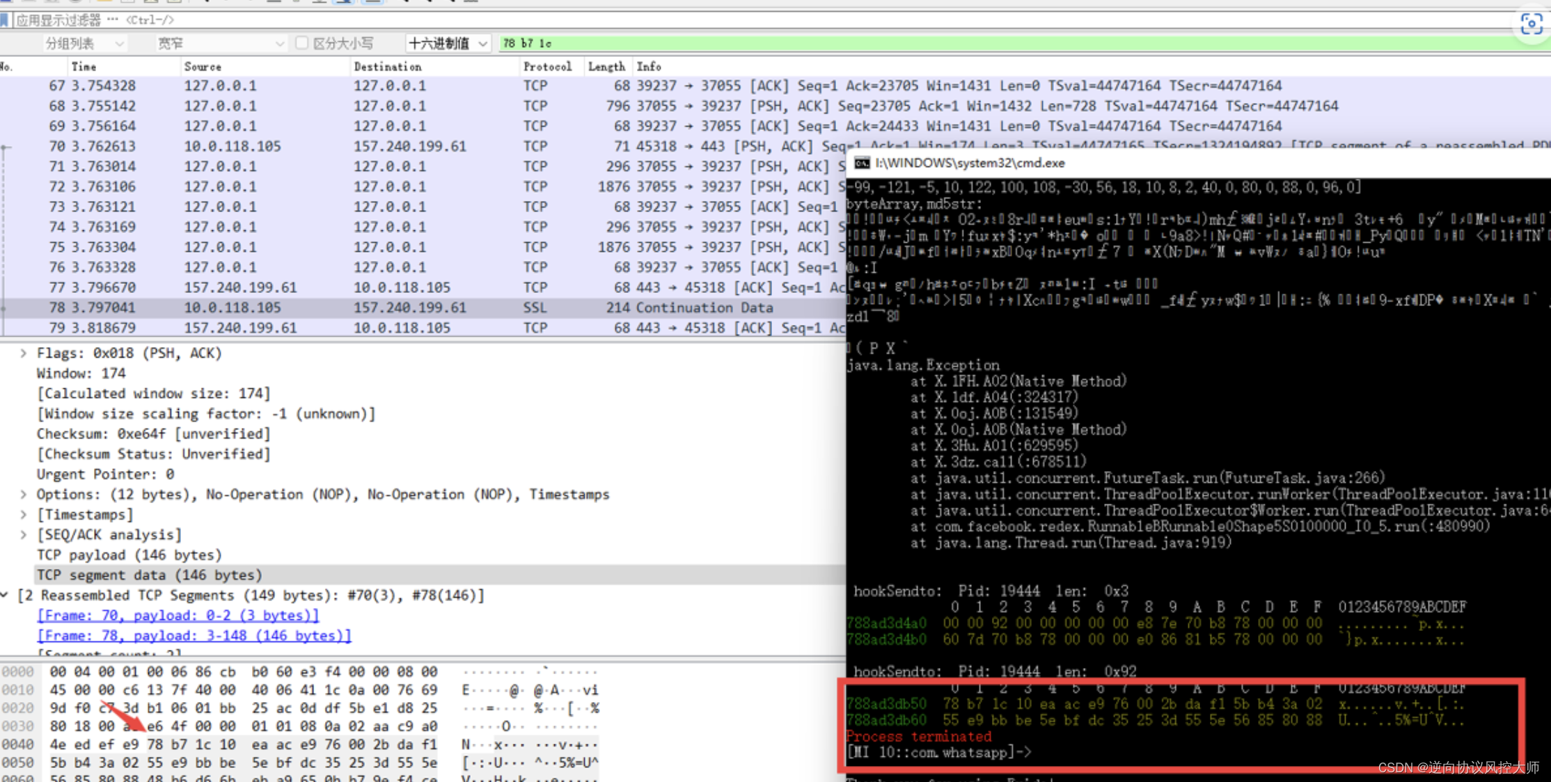Select the Window size scaling factor line
Viewport: 1551px width, 782px height.
(x=206, y=414)
